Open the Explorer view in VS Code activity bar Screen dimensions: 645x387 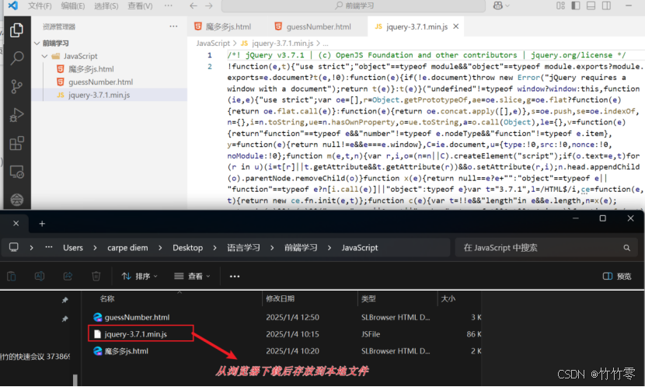(16, 30)
